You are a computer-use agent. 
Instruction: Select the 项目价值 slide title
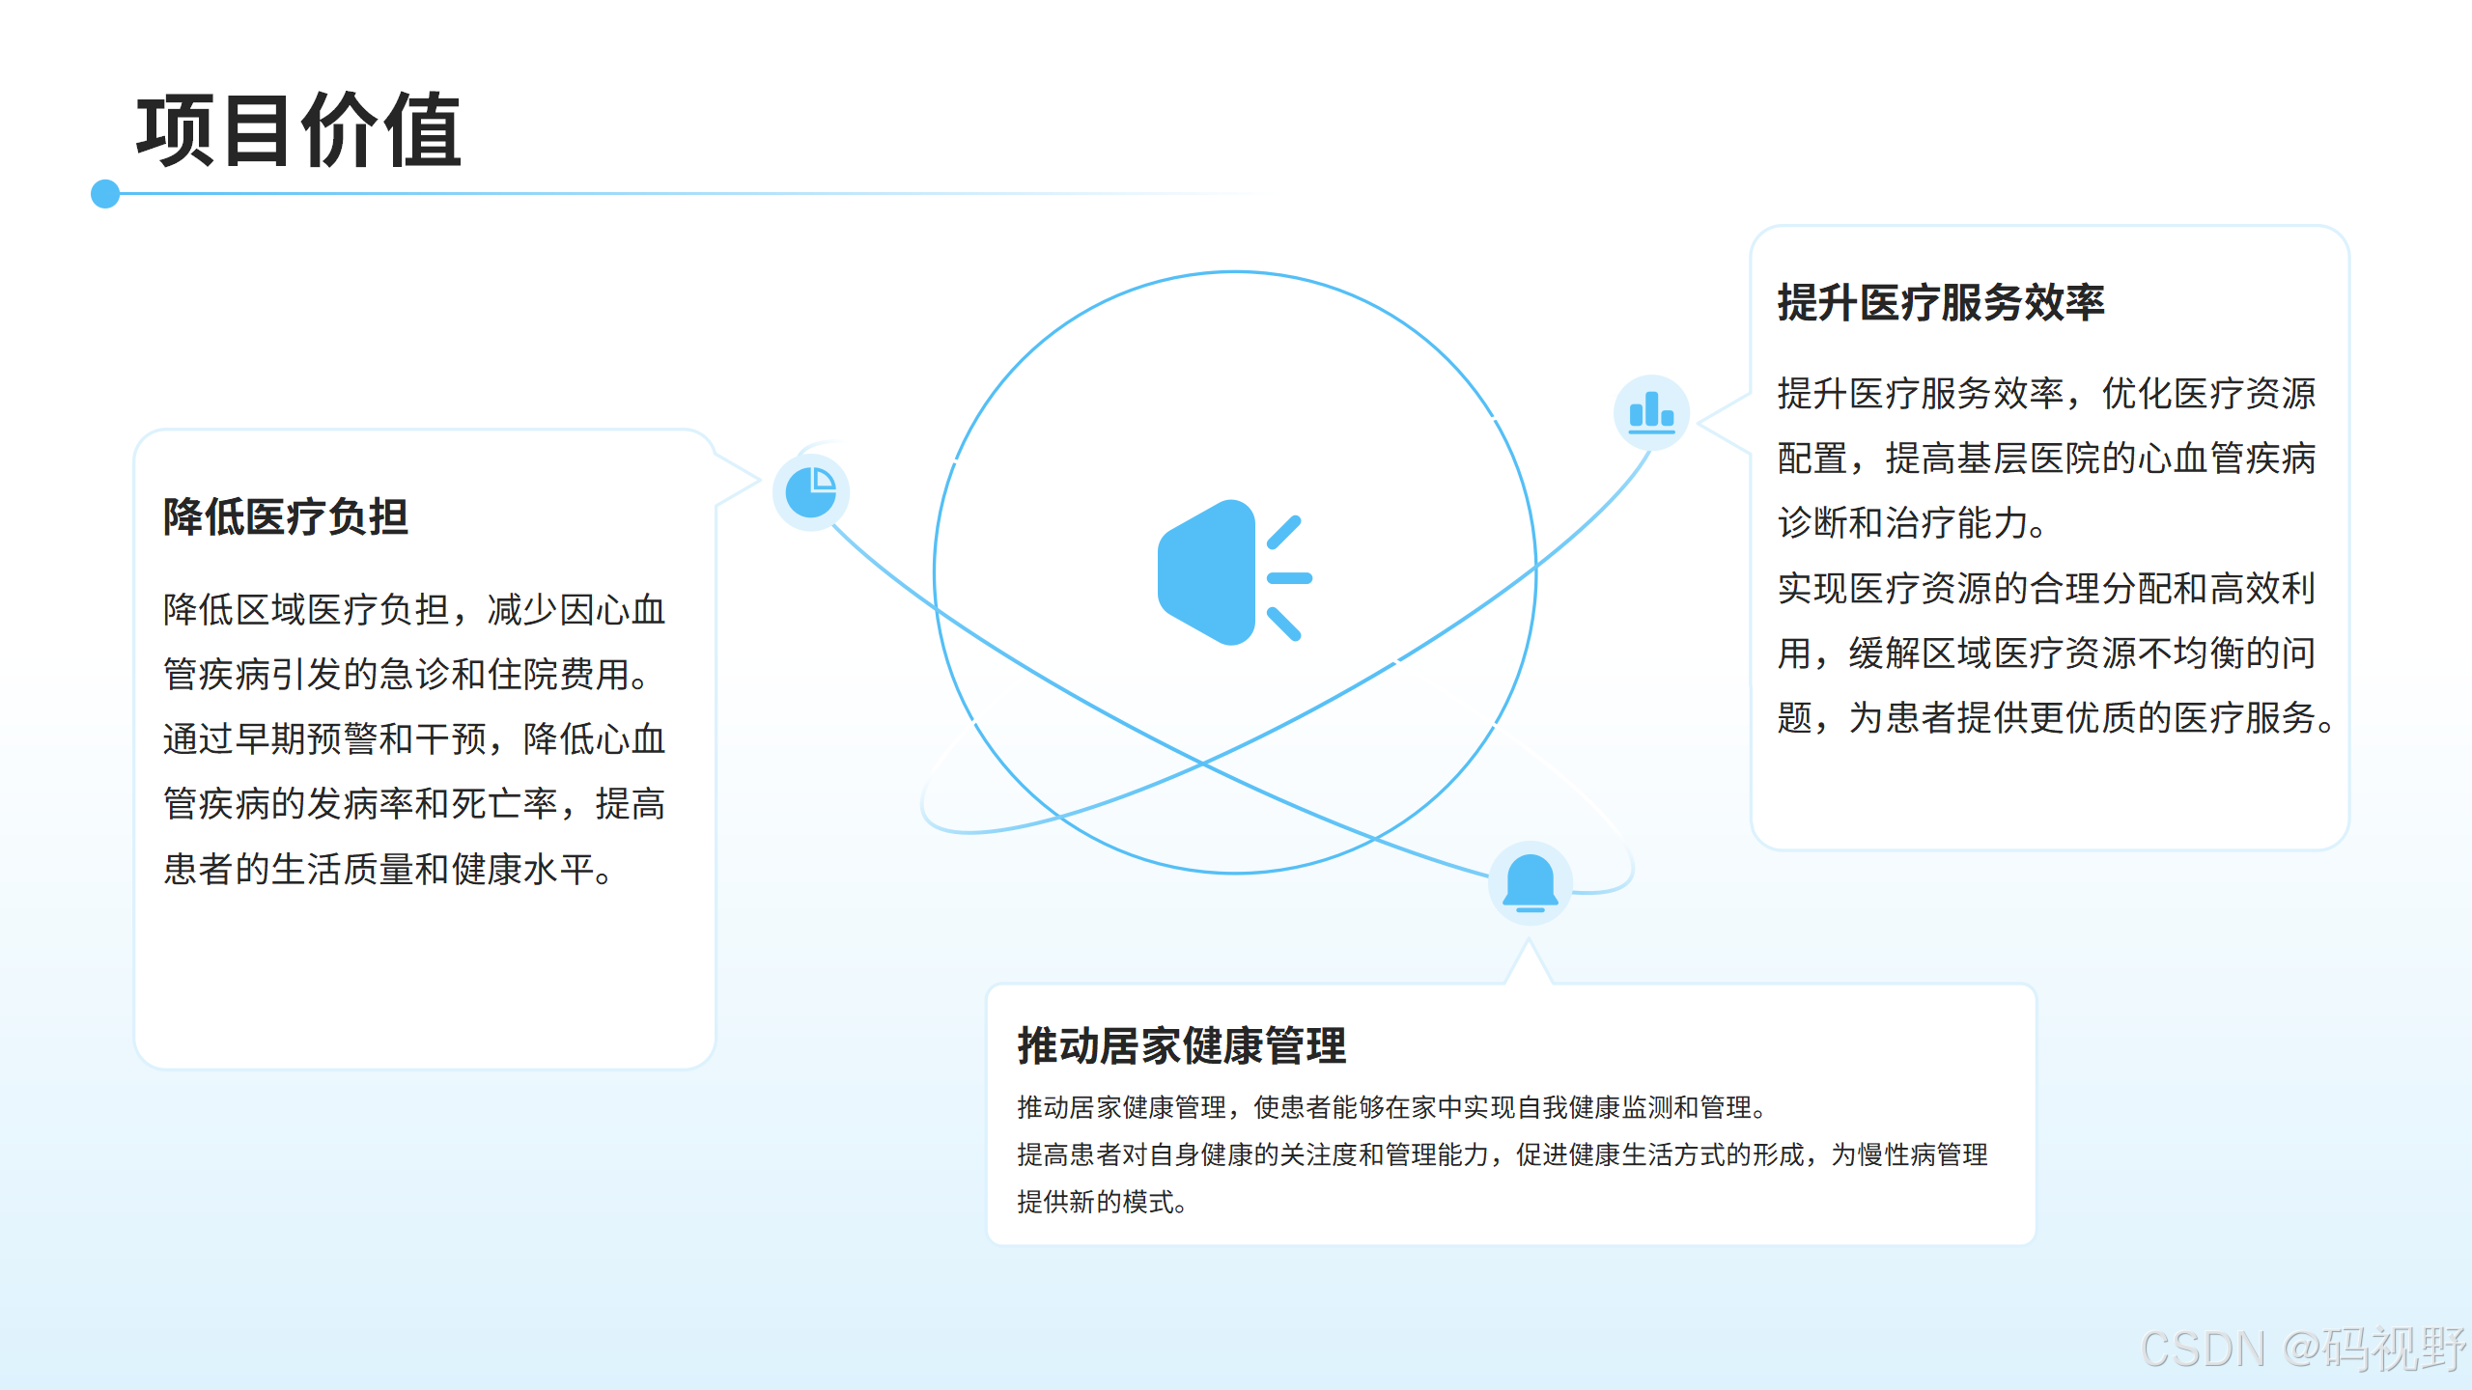[x=298, y=130]
